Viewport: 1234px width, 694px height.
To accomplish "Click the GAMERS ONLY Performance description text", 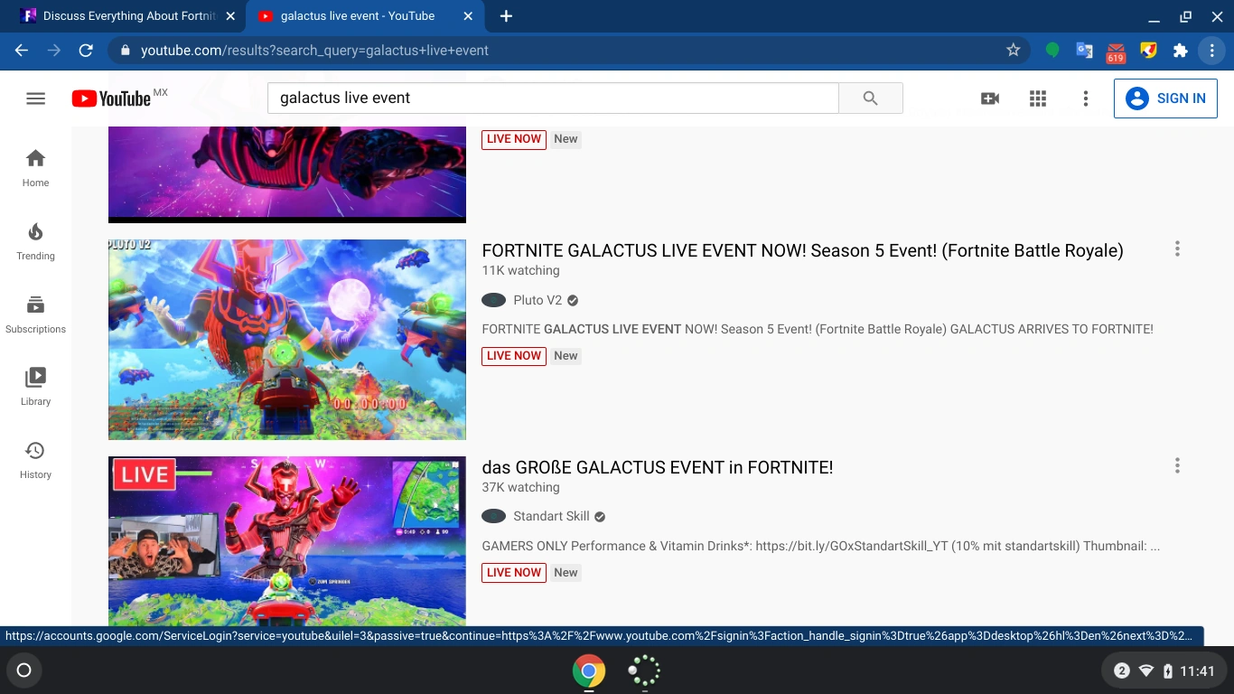I will [x=821, y=546].
